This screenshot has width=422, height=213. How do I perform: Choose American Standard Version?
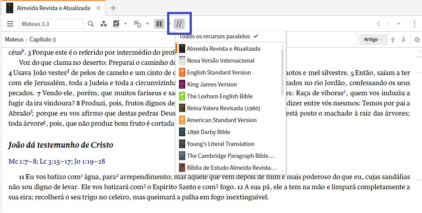[x=228, y=120]
